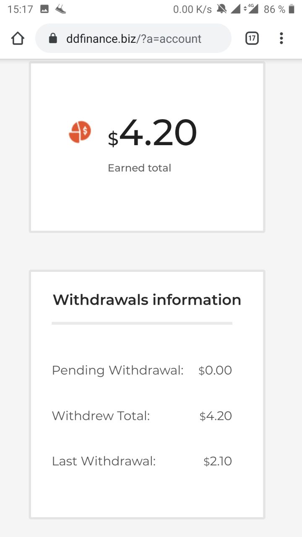302x537 pixels.
Task: Tap the Earned total label
Action: coord(139,168)
